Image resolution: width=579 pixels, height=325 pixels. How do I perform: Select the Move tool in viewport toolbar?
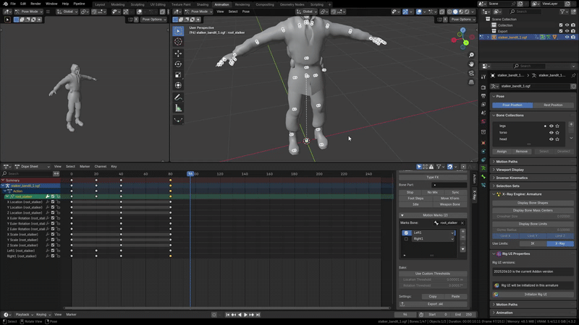point(178,53)
